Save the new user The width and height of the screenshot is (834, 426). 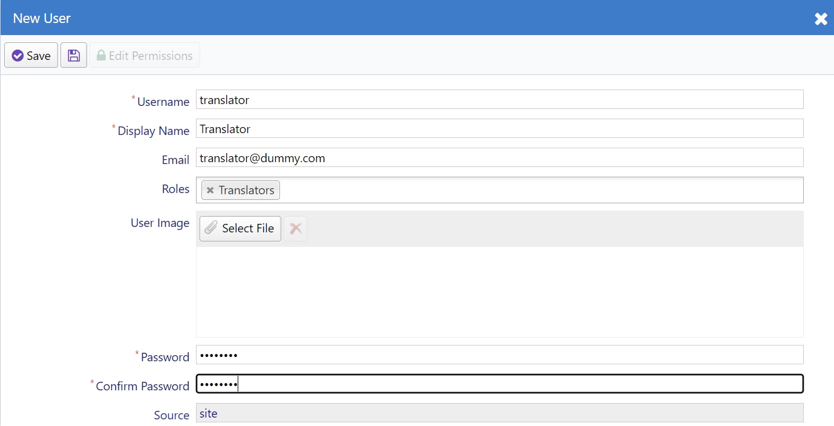[31, 55]
